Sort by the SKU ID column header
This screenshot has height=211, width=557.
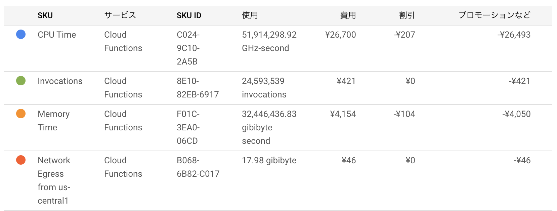[189, 15]
